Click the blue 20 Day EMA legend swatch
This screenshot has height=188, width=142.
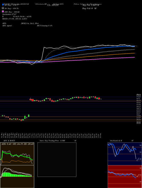coord(3,5)
